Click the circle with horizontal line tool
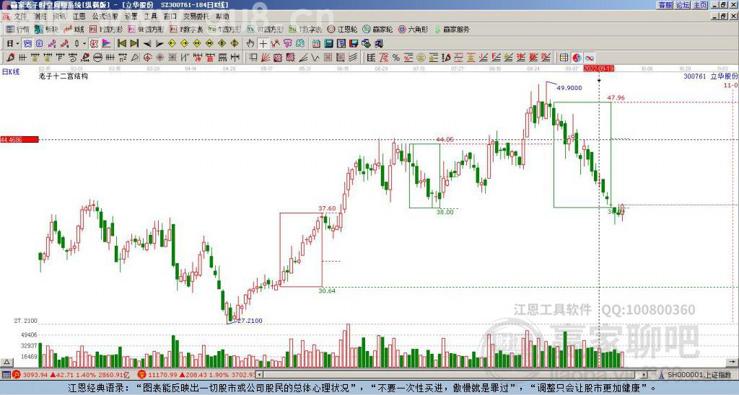 pyautogui.click(x=98, y=58)
